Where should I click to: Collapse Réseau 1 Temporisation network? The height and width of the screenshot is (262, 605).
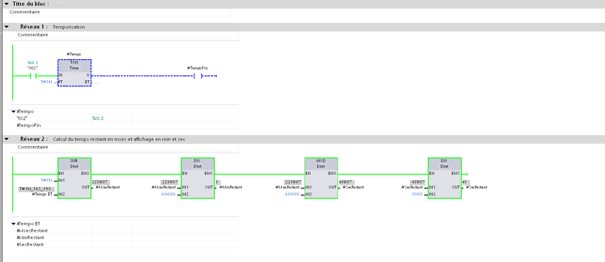(x=7, y=27)
